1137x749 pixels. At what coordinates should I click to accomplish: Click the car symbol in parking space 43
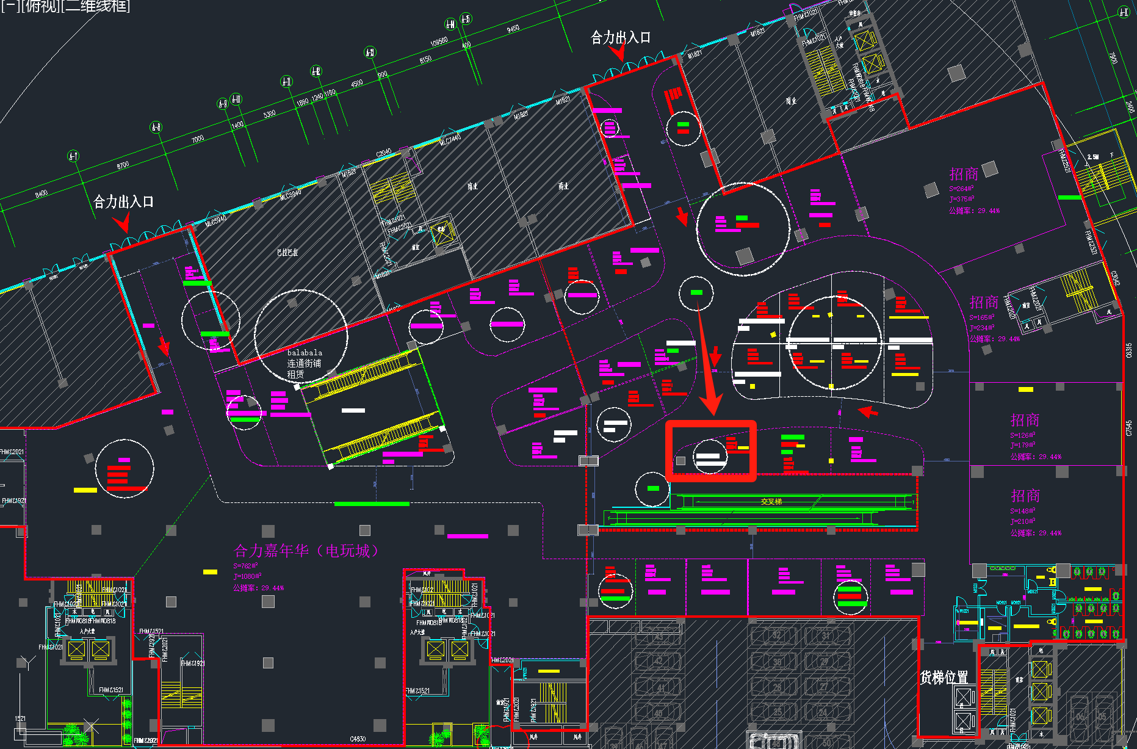coord(659,637)
